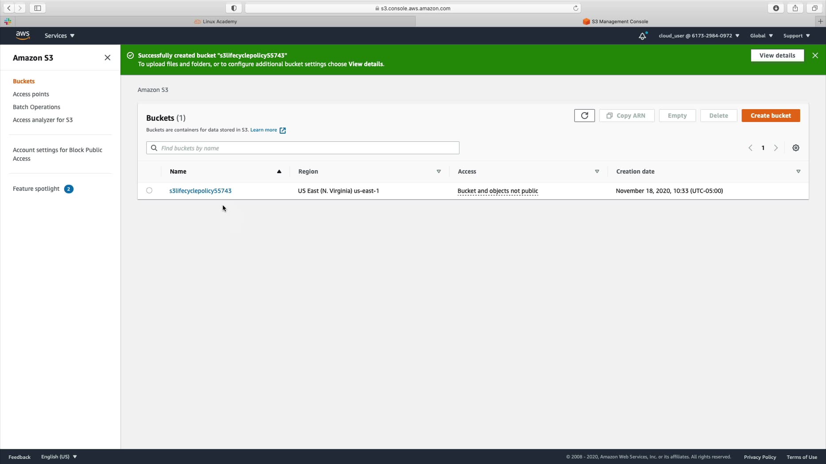Open the English (US) language dropdown
826x464 pixels.
click(x=59, y=457)
